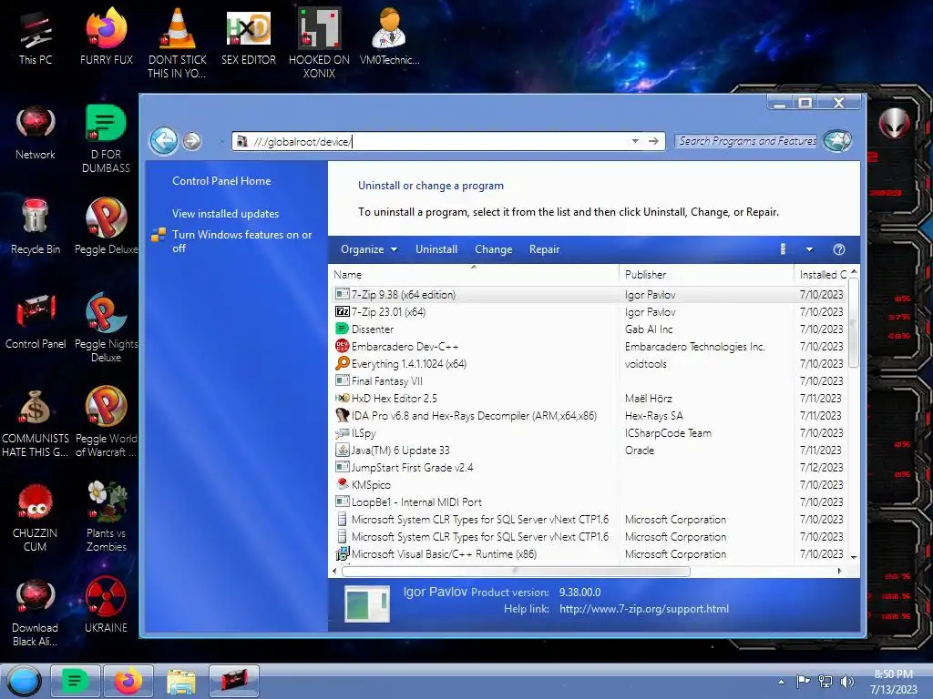Click the Repair toolbar button

[545, 249]
